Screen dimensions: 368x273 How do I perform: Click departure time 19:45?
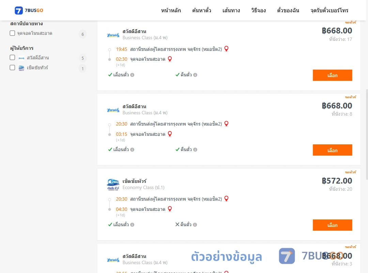tap(121, 49)
